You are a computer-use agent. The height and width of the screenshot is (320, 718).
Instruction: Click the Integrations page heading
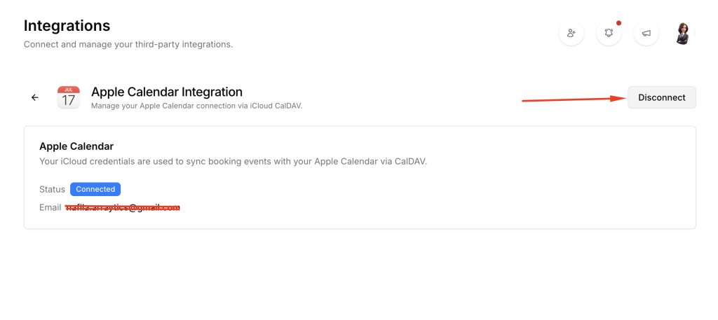pyautogui.click(x=67, y=26)
